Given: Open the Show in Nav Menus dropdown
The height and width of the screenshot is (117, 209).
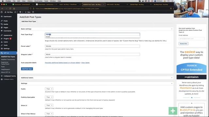Looking at the screenshot, I should click(49, 114).
